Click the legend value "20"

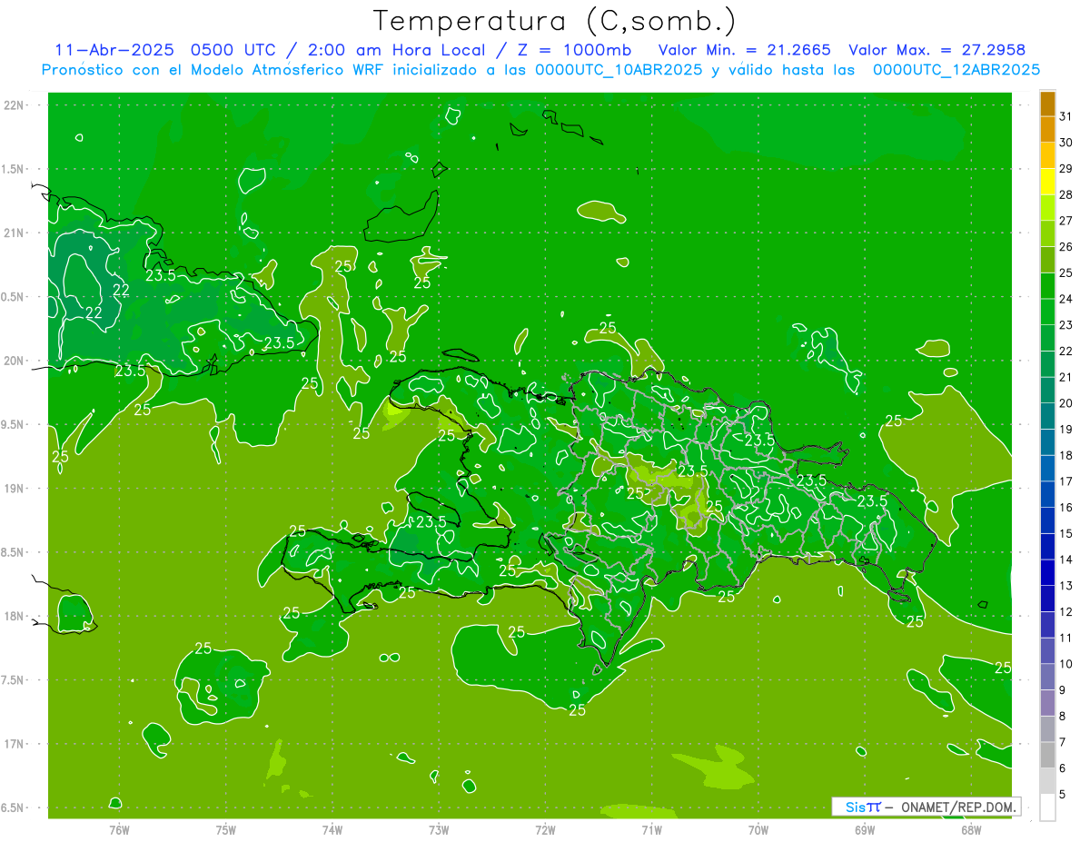(x=1066, y=403)
